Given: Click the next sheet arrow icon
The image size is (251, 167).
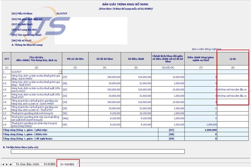Looking at the screenshot, I should click(x=7, y=164).
